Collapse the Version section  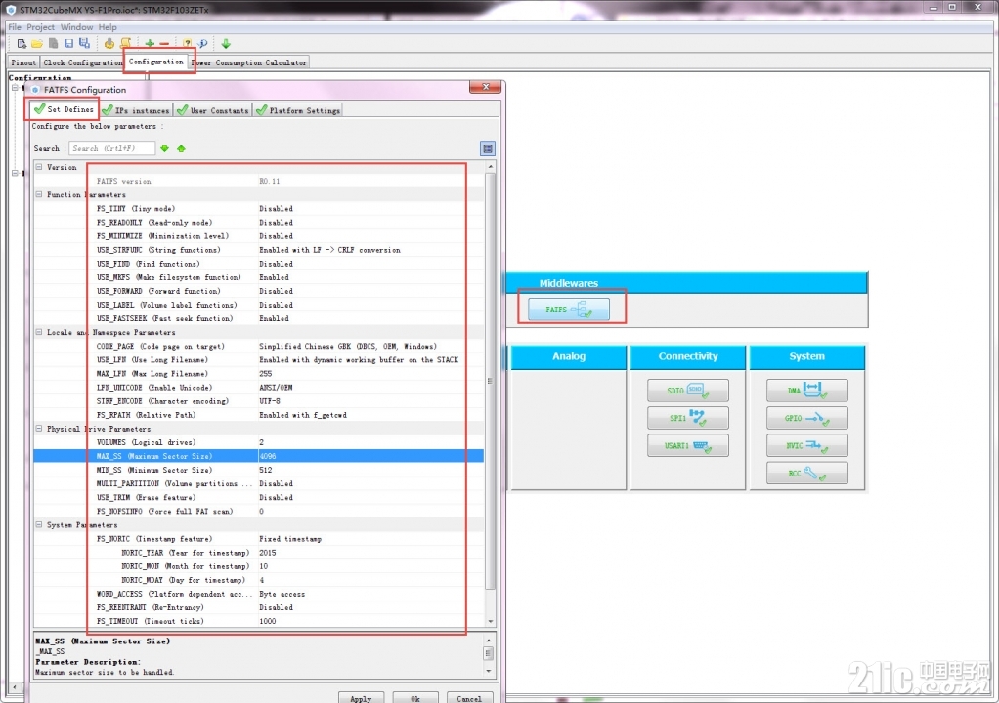pyautogui.click(x=39, y=167)
